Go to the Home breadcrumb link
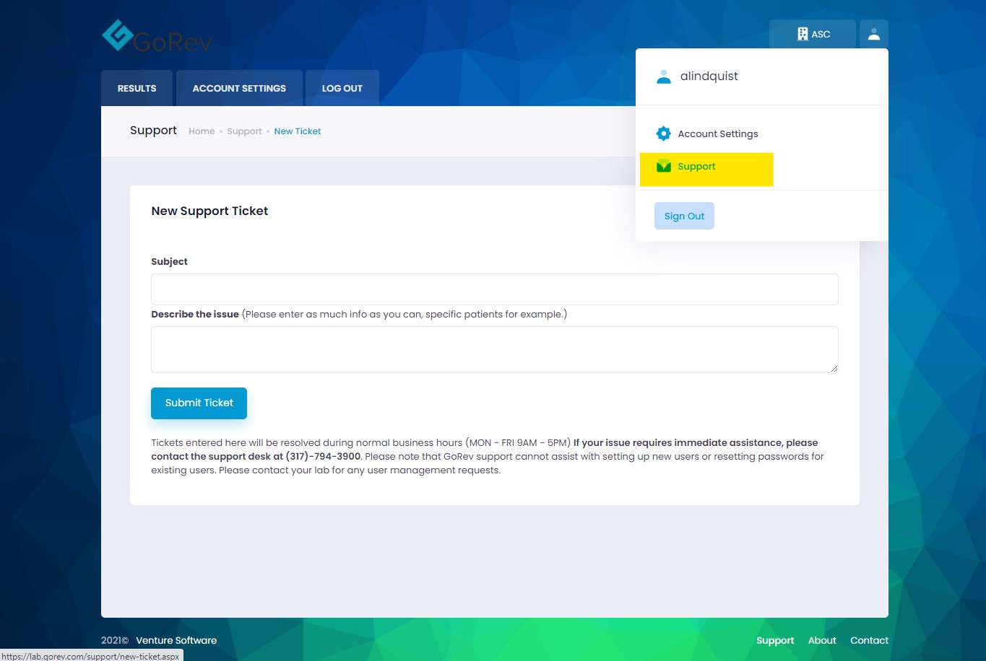 coord(202,131)
